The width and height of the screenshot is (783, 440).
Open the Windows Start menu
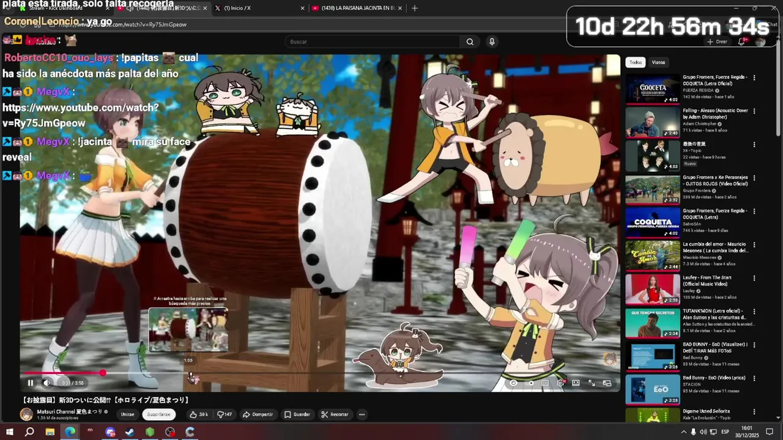(x=10, y=432)
